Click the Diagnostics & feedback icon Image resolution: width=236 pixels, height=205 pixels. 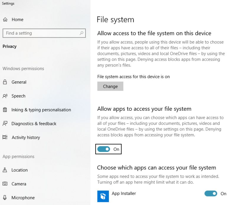coord(5,123)
